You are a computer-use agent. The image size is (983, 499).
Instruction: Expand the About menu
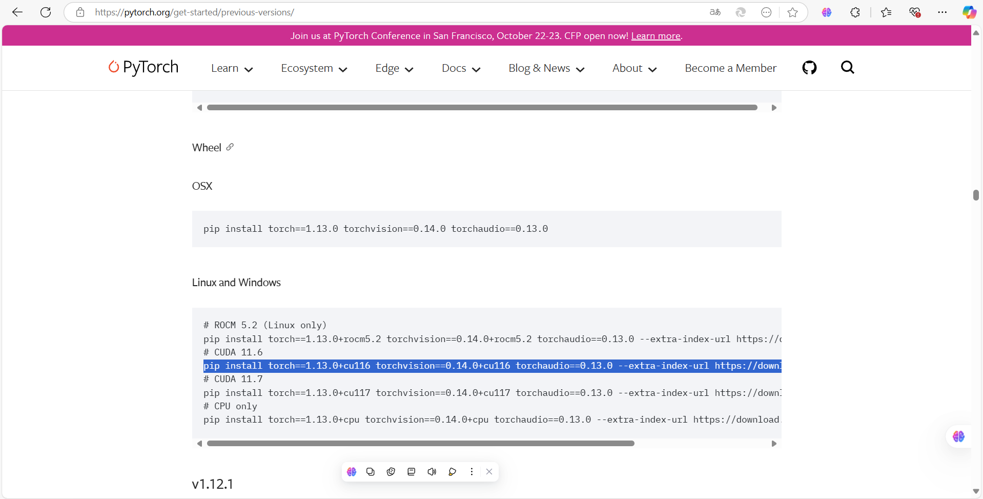tap(634, 68)
